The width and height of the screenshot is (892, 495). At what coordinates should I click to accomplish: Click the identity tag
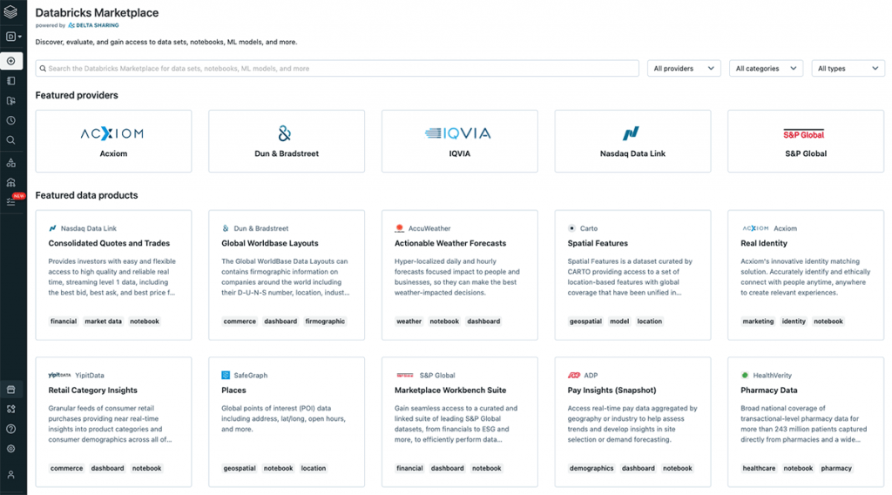pyautogui.click(x=794, y=322)
